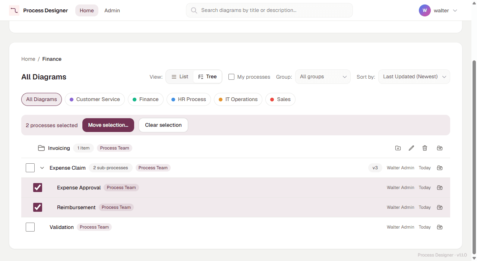Viewport: 477px width, 261px height.
Task: Click move icon in Validation row
Action: click(x=440, y=227)
